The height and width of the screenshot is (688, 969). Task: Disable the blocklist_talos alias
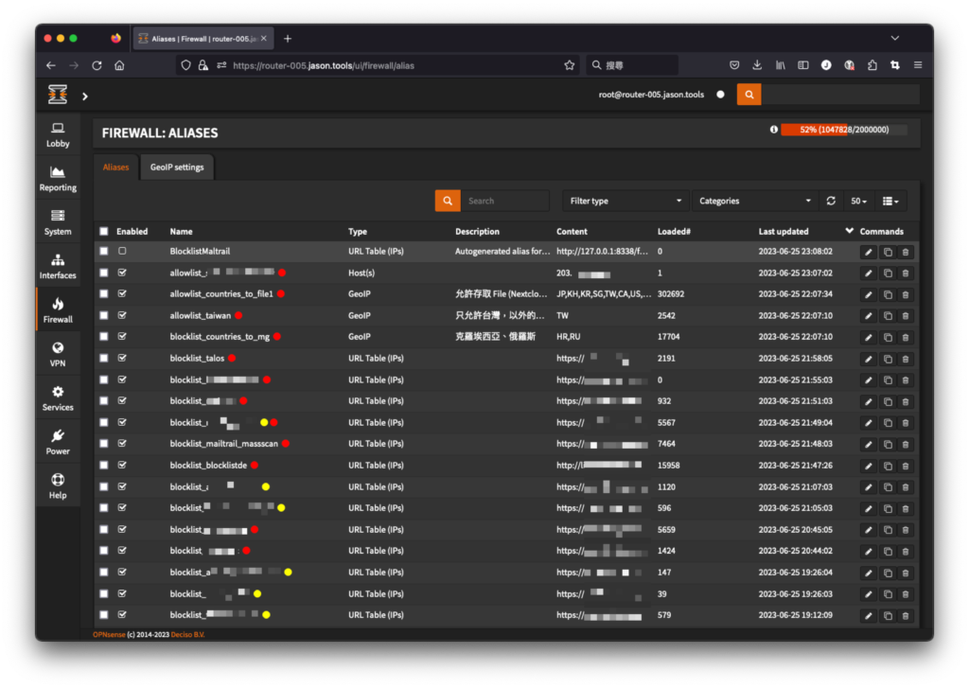click(x=122, y=358)
